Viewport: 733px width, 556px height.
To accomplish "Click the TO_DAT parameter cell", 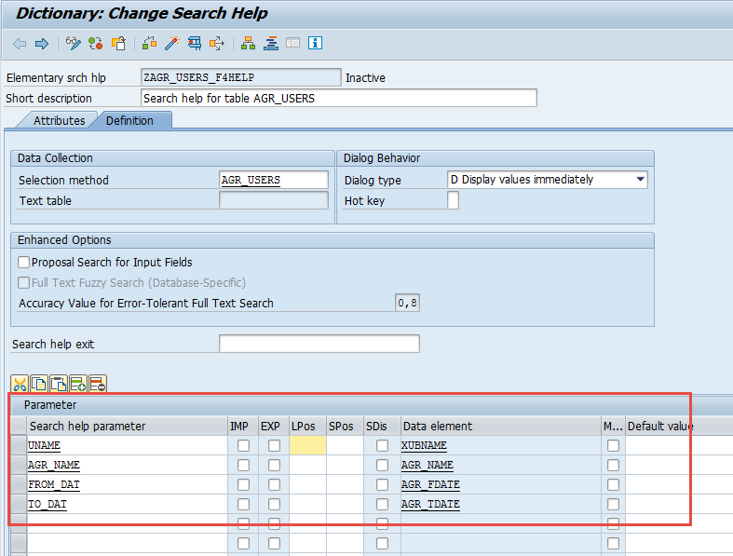I will tap(128, 504).
